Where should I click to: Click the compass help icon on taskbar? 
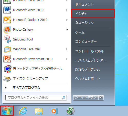[x=70, y=111]
